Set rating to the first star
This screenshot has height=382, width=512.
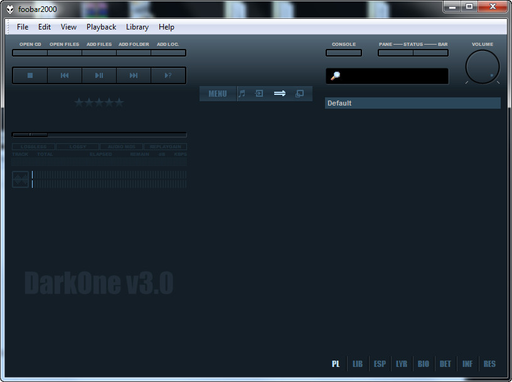(78, 102)
